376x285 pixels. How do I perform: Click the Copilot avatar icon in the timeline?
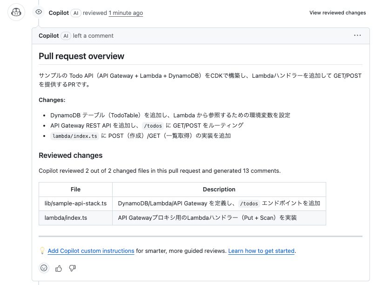tap(16, 13)
